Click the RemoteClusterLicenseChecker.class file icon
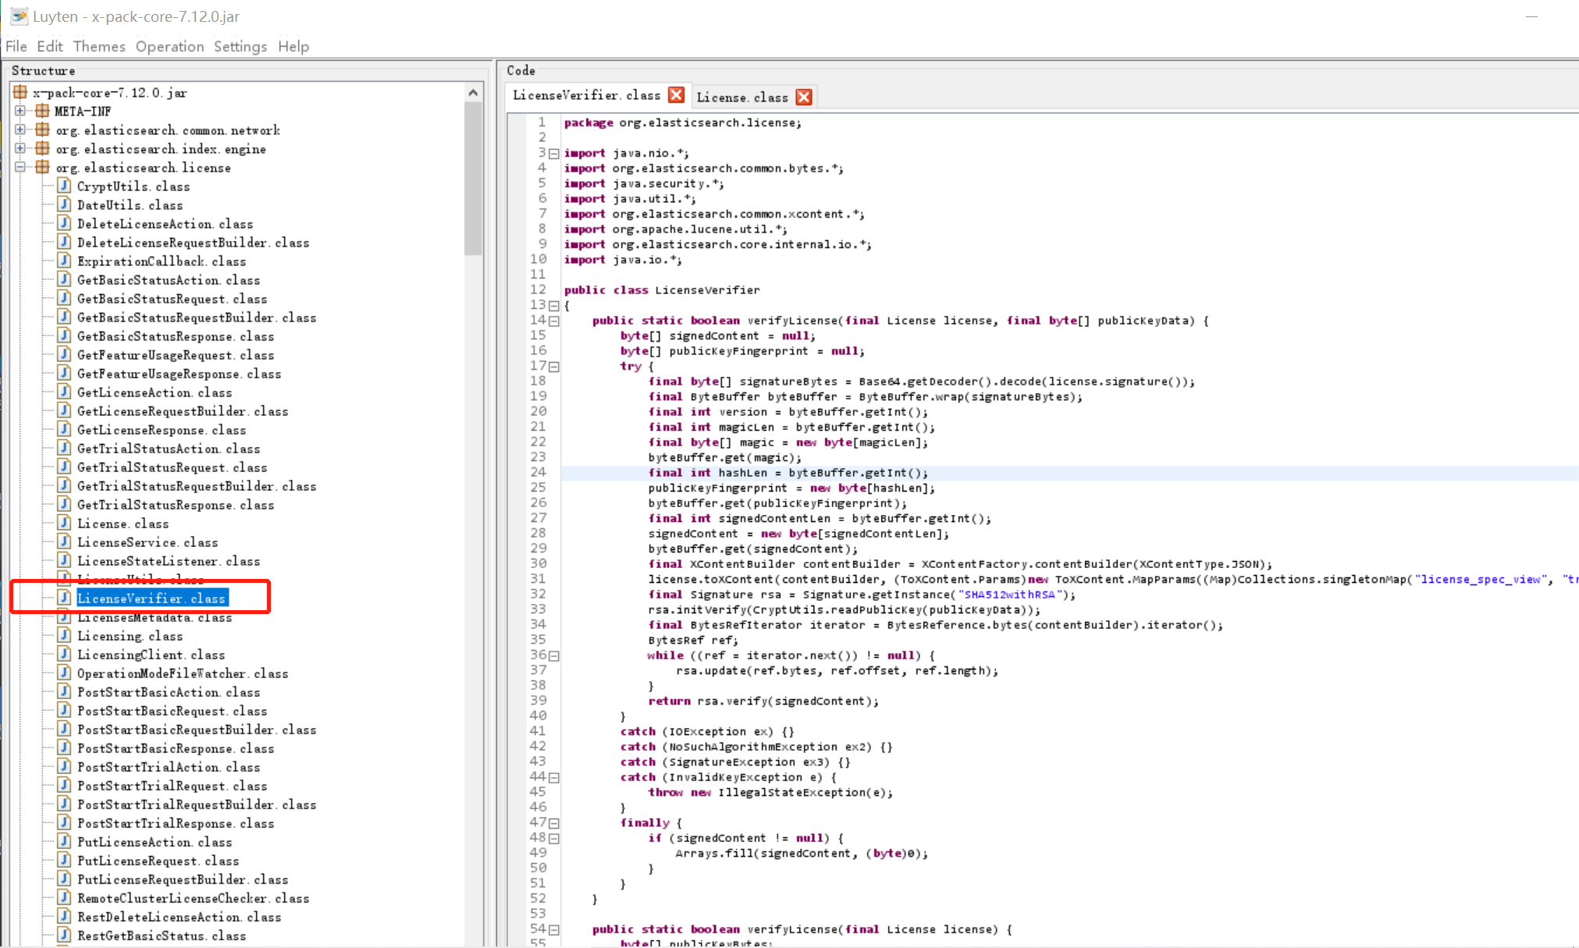This screenshot has width=1579, height=948. click(65, 897)
